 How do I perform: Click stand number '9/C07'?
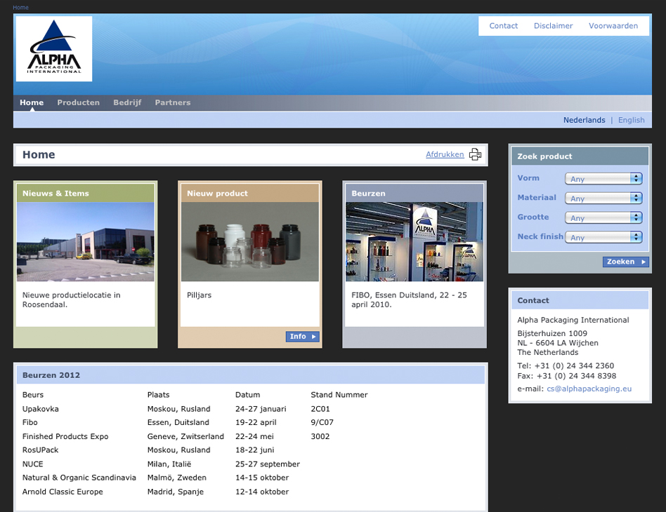(x=322, y=422)
